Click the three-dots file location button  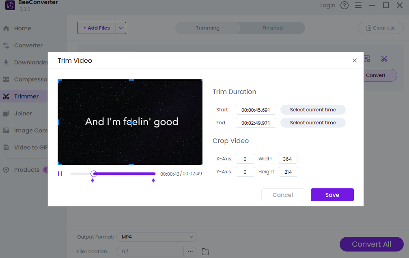[x=190, y=252]
